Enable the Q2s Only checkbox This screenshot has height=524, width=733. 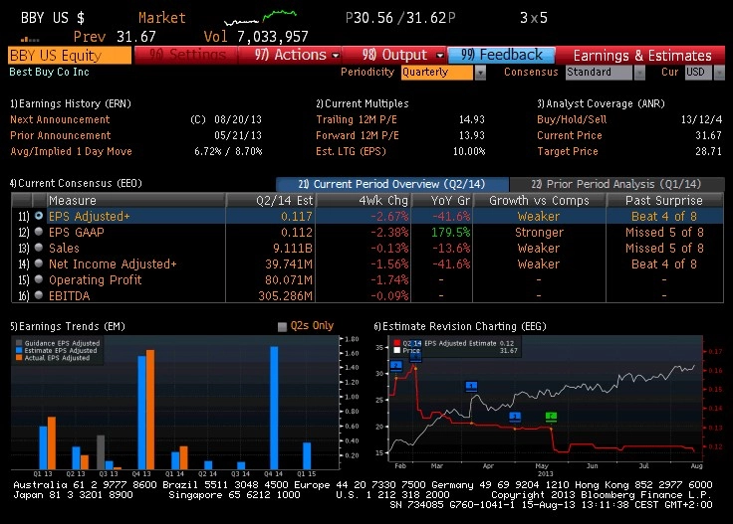(x=282, y=326)
